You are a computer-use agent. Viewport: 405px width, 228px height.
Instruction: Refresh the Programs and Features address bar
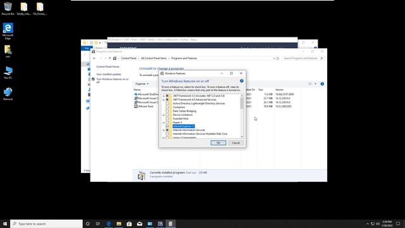(278, 58)
